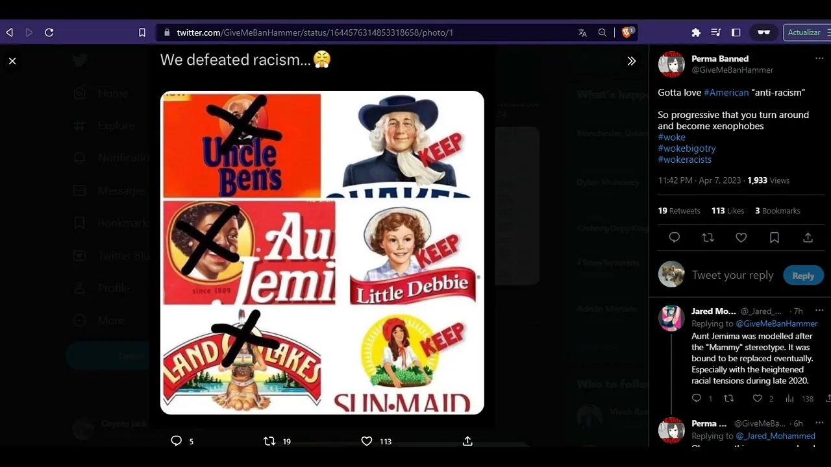Open the #American hashtag link
831x467 pixels.
click(x=726, y=93)
